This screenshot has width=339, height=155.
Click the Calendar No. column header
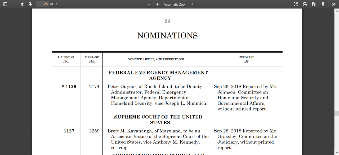coord(66,59)
